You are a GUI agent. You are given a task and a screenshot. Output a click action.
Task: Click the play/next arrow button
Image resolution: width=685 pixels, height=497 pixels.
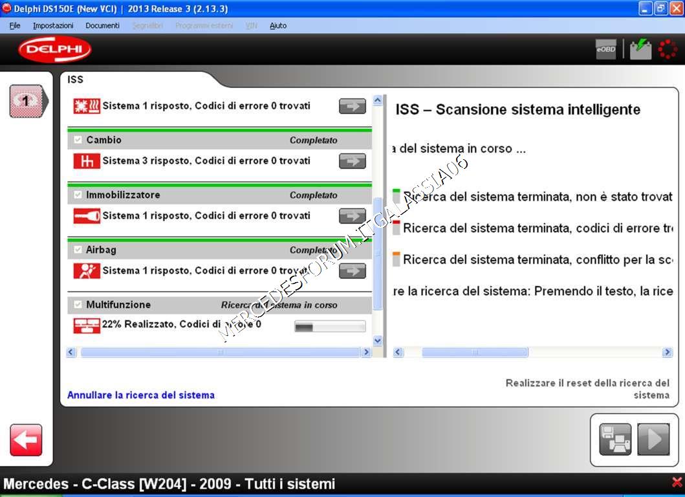(653, 439)
